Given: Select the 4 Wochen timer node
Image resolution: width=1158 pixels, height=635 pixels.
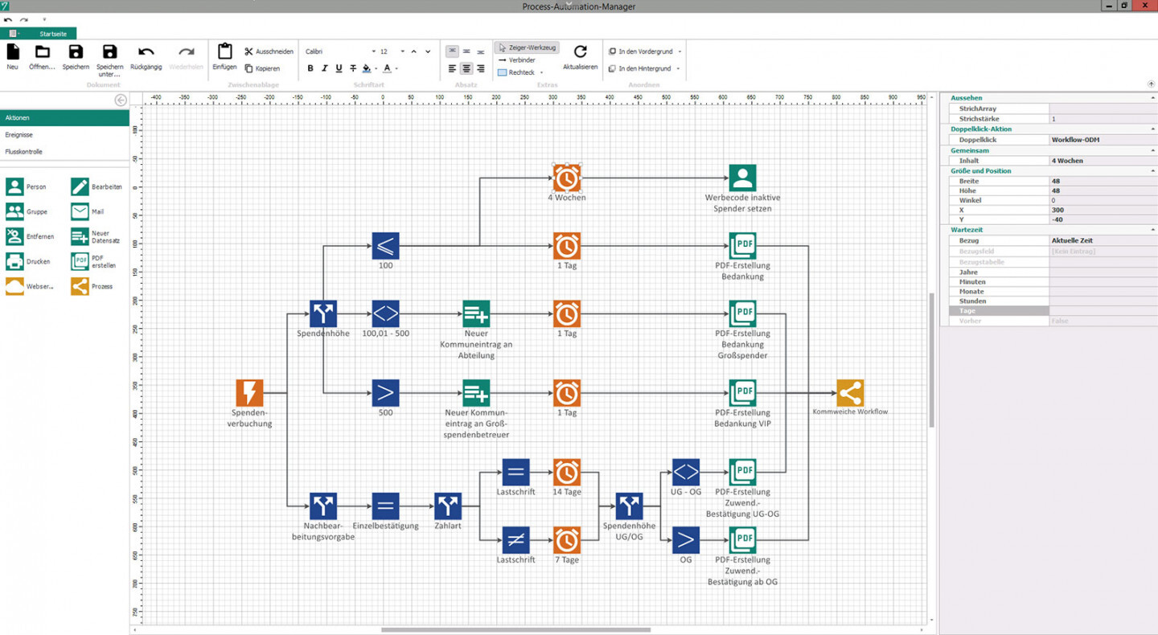Looking at the screenshot, I should (x=567, y=178).
